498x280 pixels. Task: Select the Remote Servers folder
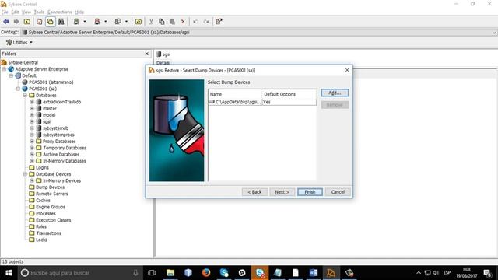pos(52,194)
